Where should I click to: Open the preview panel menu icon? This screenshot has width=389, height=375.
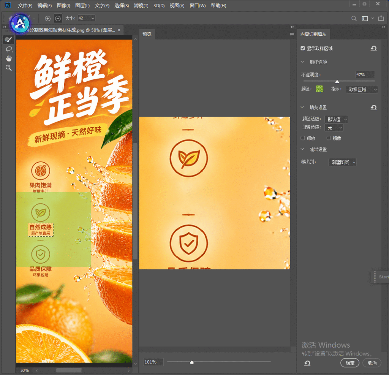(292, 34)
